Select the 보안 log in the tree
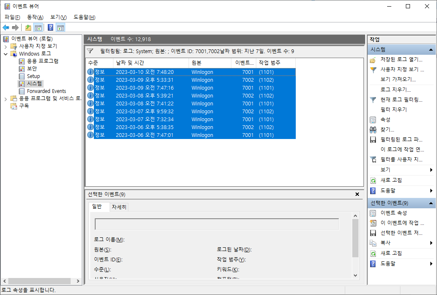 point(32,68)
